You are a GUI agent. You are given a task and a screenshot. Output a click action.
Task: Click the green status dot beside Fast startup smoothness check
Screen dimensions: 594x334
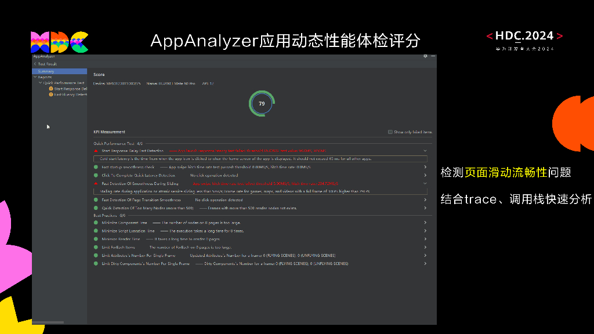click(x=97, y=167)
